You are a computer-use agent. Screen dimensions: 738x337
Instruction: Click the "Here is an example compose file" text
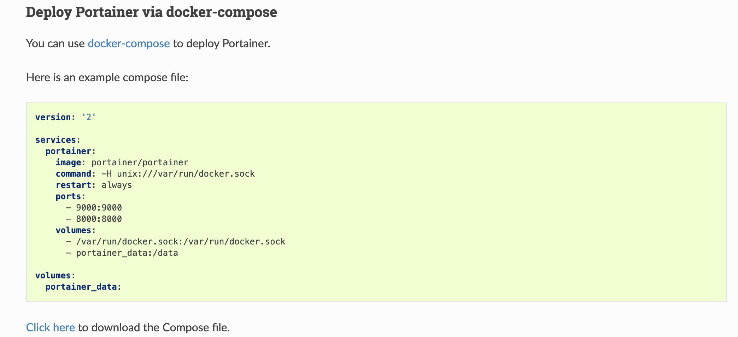(107, 77)
